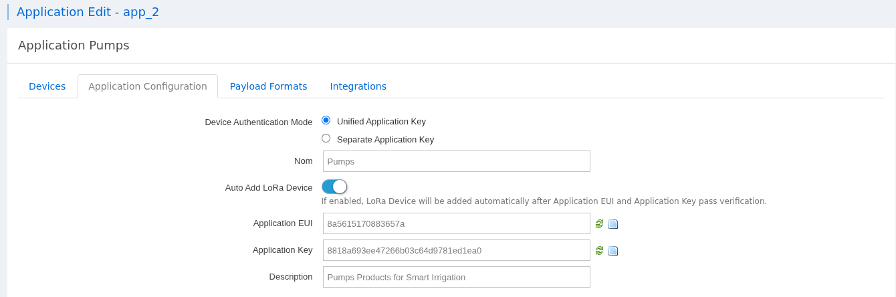
Task: Select Unified Application Key radio button
Action: pyautogui.click(x=326, y=120)
